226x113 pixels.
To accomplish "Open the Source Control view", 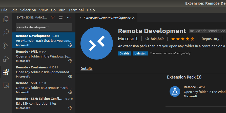I will click(6, 46).
